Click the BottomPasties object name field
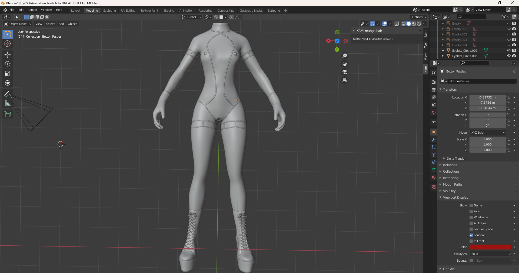 point(483,81)
